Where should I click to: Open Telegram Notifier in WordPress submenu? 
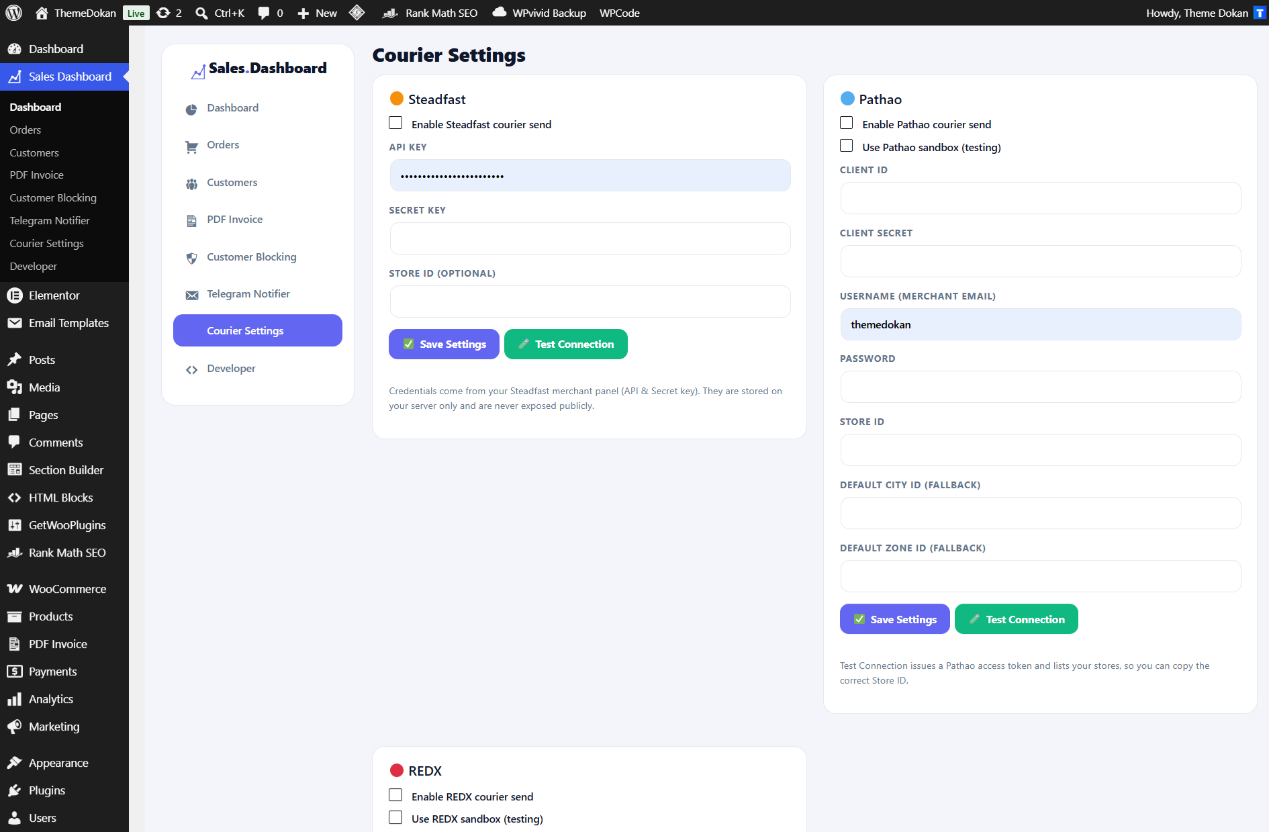point(50,220)
